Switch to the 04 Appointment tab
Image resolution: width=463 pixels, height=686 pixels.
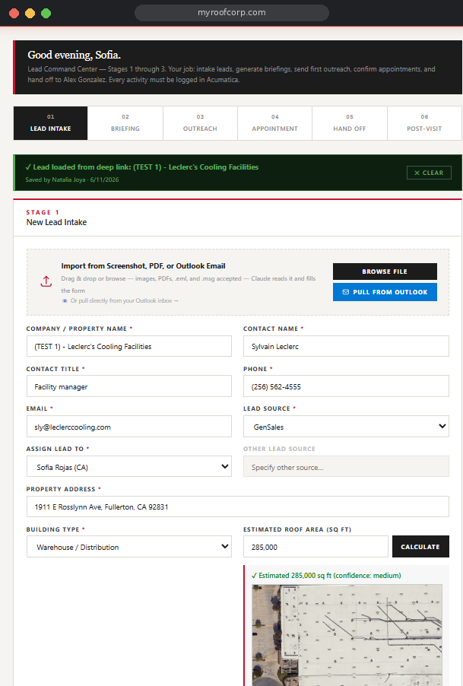pos(275,123)
